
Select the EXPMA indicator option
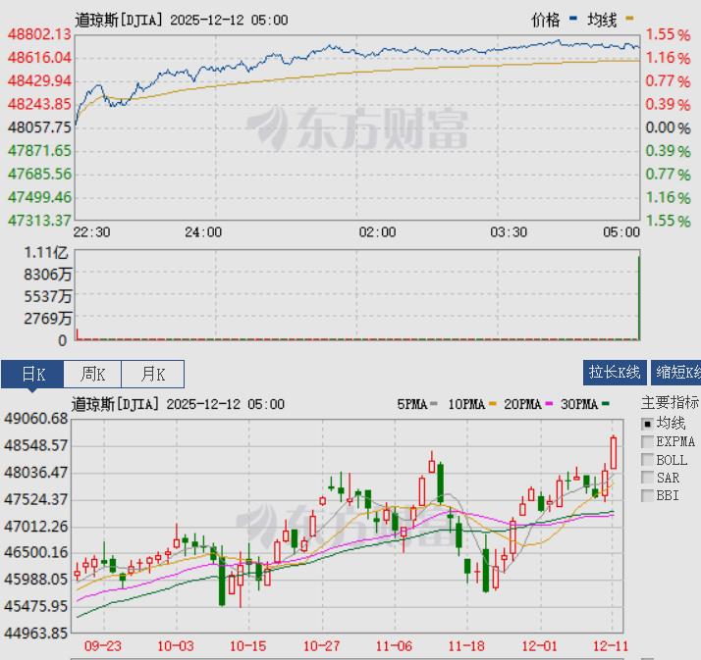(646, 441)
